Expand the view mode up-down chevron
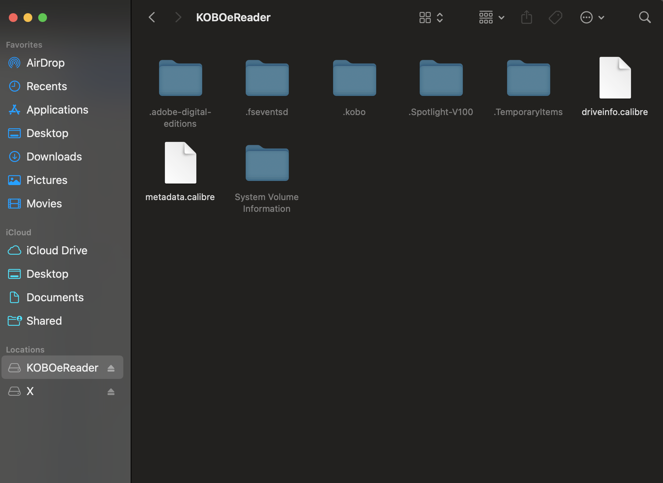Image resolution: width=663 pixels, height=483 pixels. [440, 17]
